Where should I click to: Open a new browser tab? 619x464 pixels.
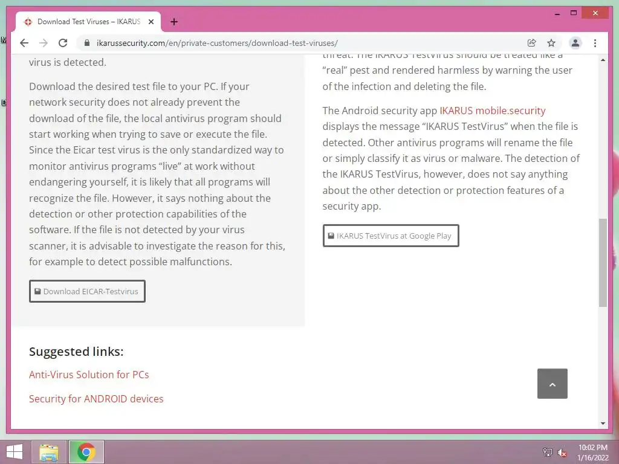tap(174, 22)
